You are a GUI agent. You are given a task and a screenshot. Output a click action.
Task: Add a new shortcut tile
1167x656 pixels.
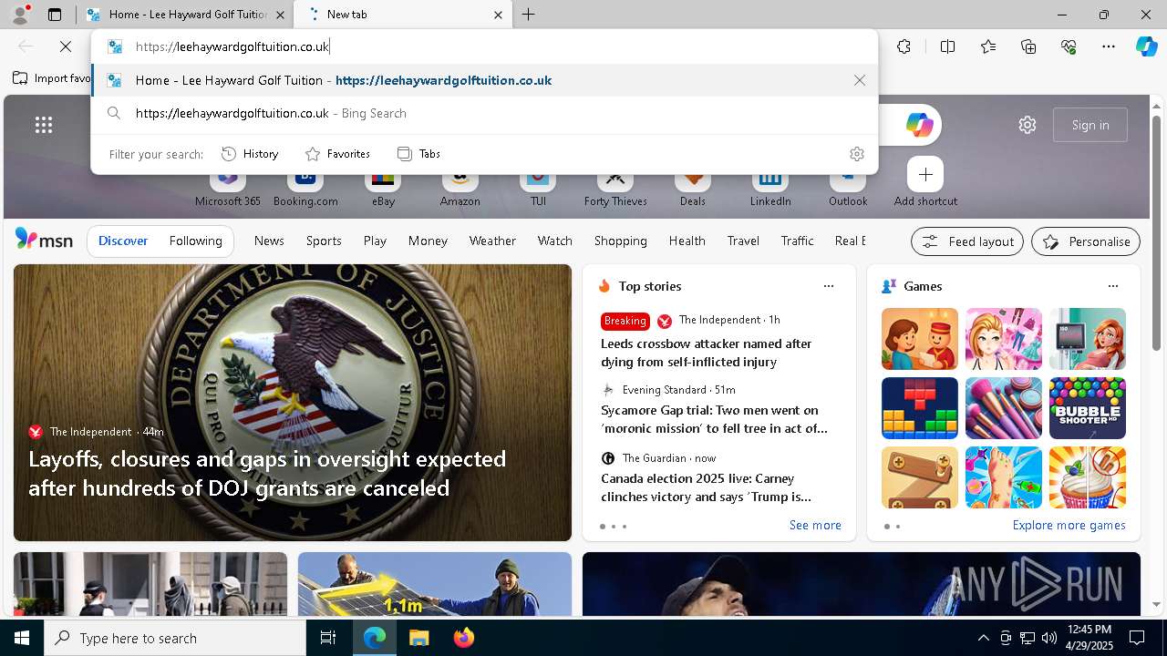925,182
